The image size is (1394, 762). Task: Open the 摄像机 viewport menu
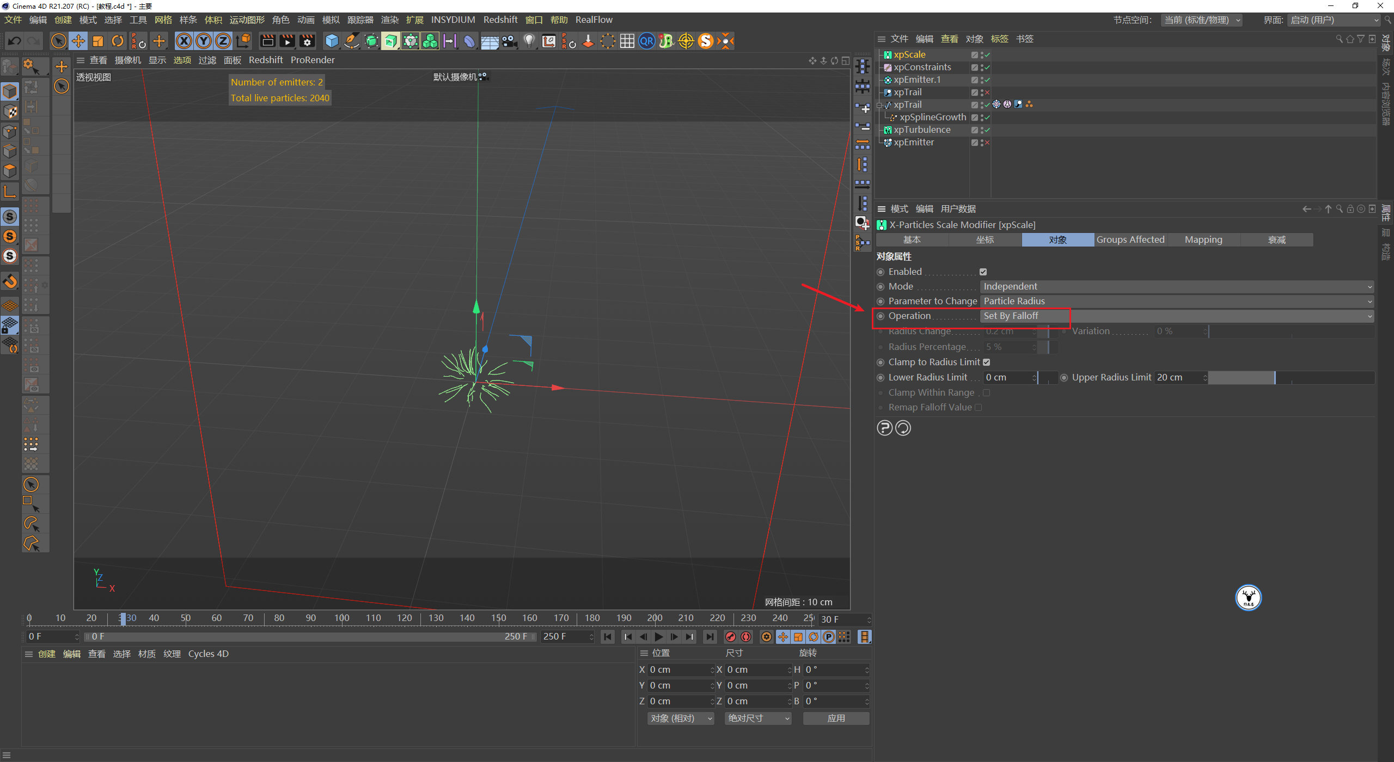(128, 60)
